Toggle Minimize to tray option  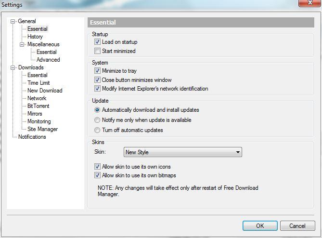(x=97, y=71)
